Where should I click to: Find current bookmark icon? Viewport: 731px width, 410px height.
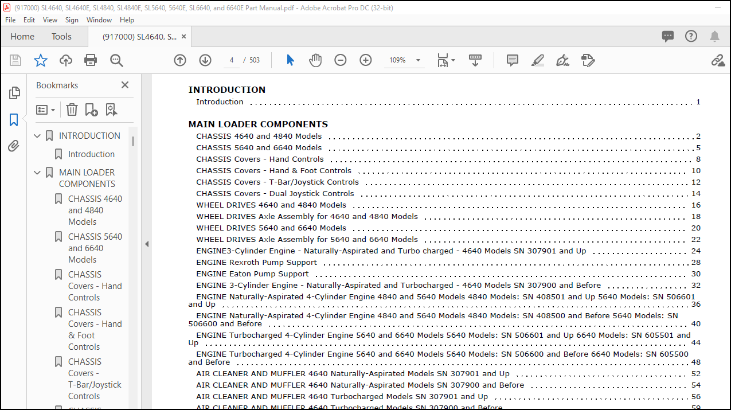(111, 110)
